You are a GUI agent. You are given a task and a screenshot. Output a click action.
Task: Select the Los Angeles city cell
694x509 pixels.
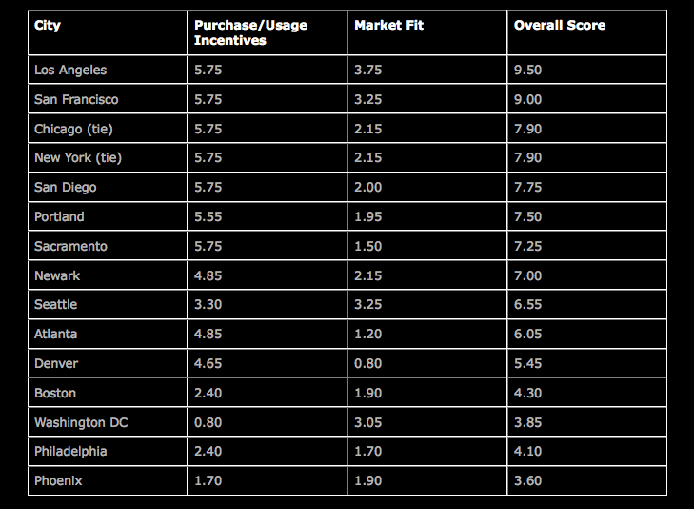[70, 70]
